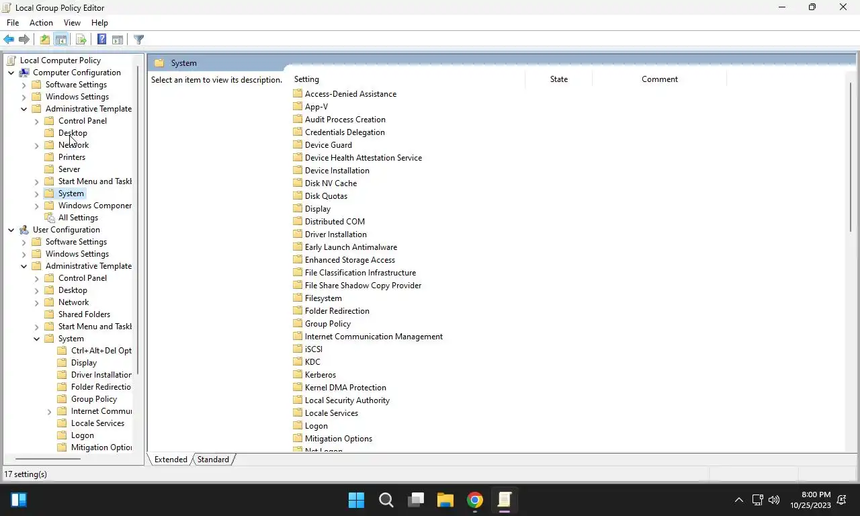
Task: Open the File menu
Action: pyautogui.click(x=13, y=23)
